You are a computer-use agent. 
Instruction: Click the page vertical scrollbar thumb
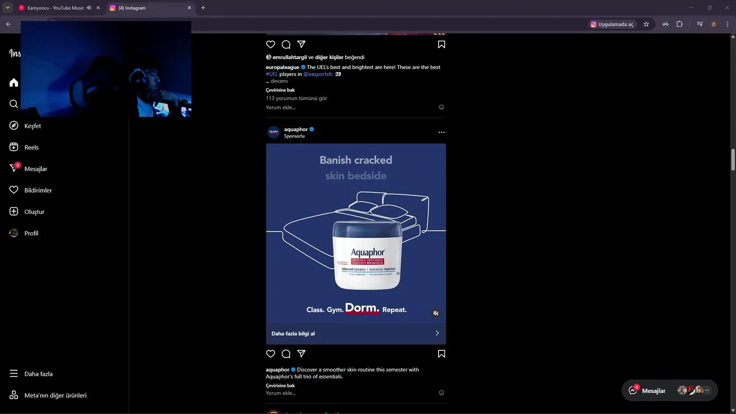click(x=733, y=160)
